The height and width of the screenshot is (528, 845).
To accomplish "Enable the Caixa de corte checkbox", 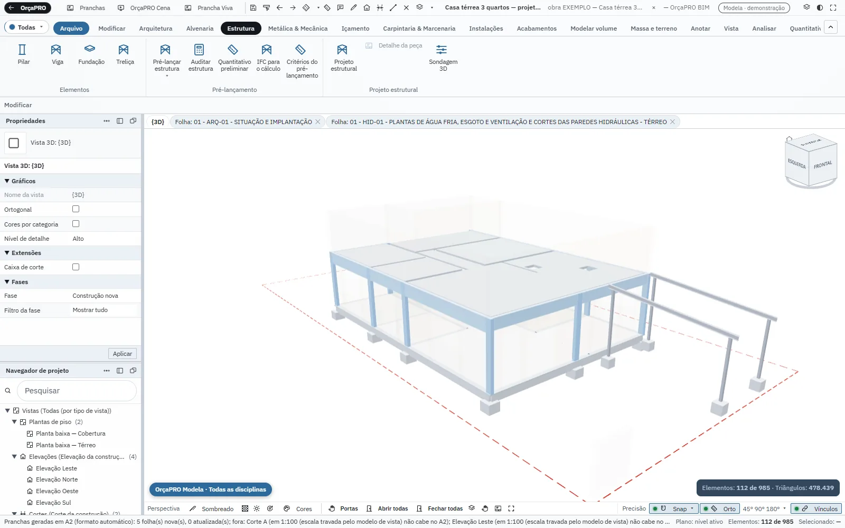I will [x=76, y=267].
